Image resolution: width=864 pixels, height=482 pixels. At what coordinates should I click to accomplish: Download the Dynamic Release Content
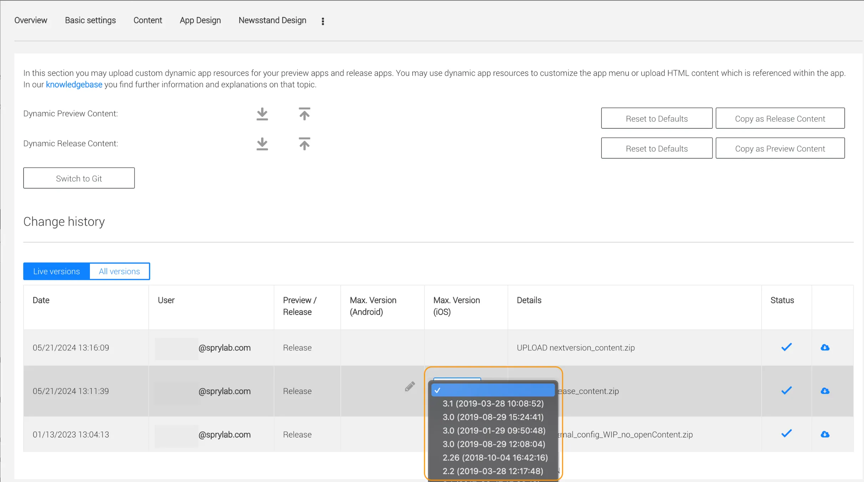262,144
